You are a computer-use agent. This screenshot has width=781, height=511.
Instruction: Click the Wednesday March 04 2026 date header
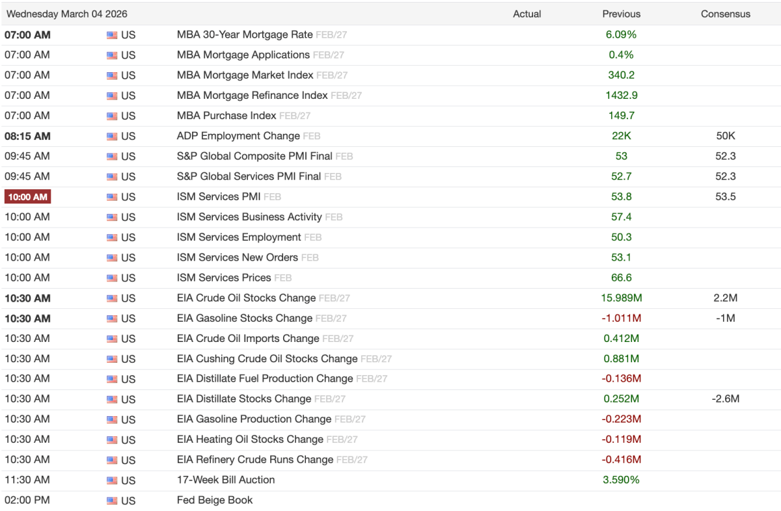pos(67,14)
